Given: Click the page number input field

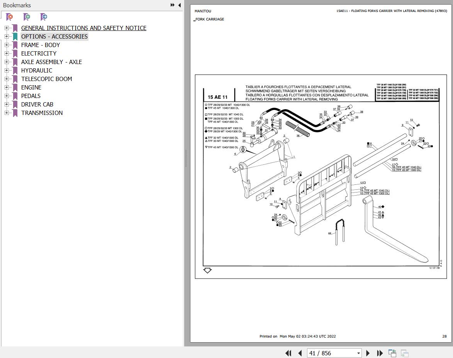Looking at the screenshot, I should click(332, 353).
